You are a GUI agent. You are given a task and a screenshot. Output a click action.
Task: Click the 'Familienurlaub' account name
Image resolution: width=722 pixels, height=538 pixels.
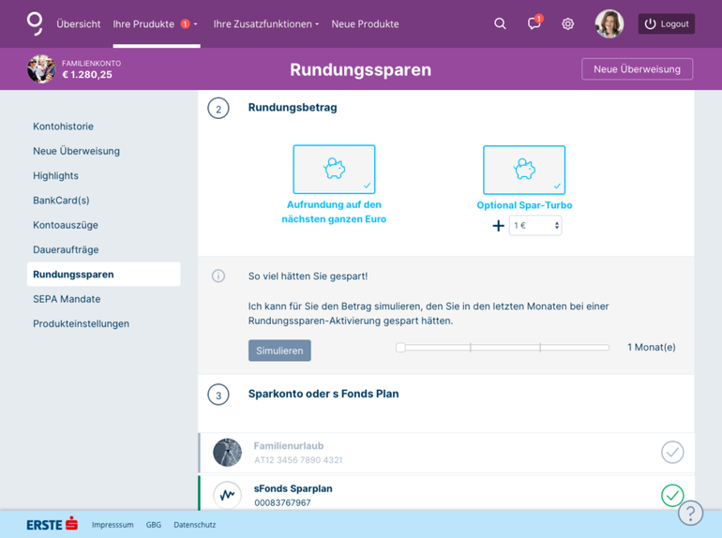tap(289, 446)
